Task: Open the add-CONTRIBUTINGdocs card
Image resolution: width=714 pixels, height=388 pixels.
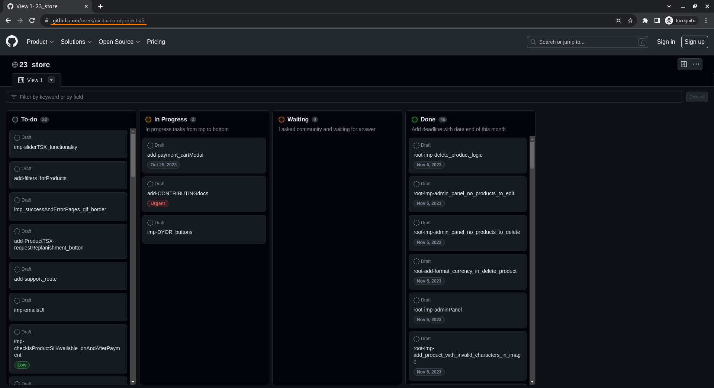Action: coord(204,194)
